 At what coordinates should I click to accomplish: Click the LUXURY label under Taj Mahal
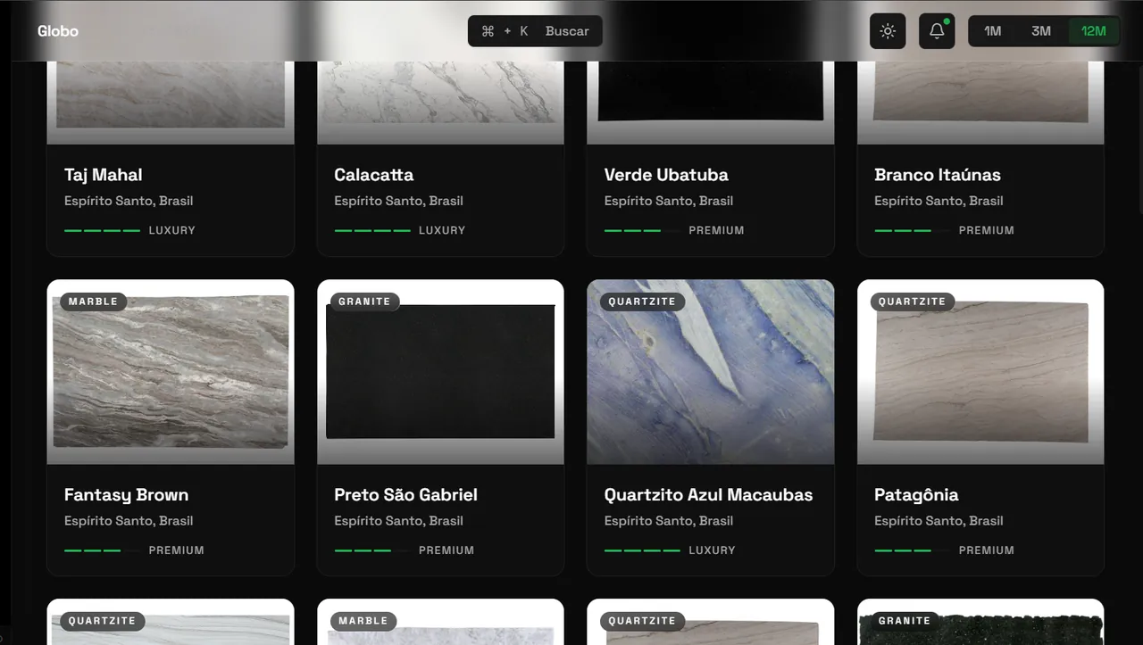point(172,230)
